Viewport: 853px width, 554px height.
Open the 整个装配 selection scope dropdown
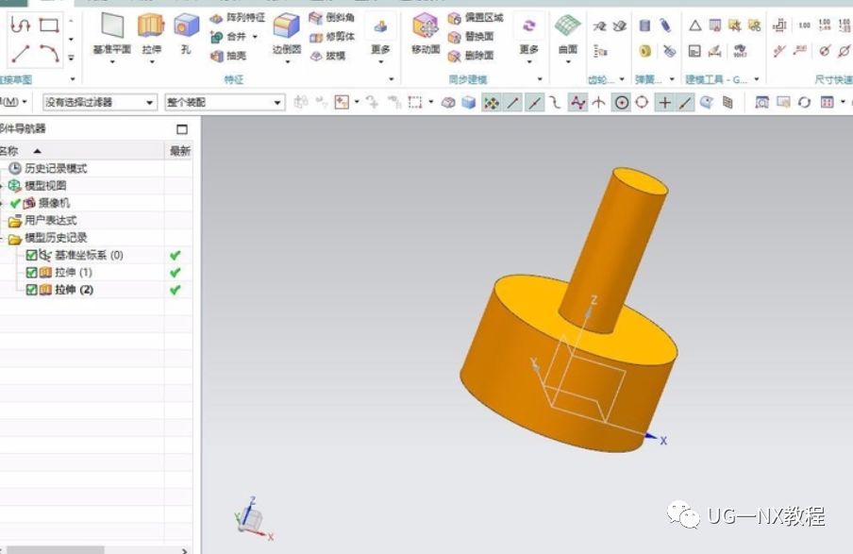click(226, 102)
